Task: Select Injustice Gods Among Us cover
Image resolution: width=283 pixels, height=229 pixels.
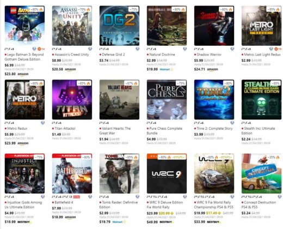Action: (24, 173)
